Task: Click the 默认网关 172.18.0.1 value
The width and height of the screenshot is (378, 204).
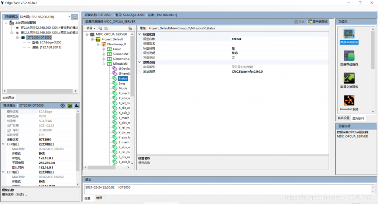Action: coord(46,167)
